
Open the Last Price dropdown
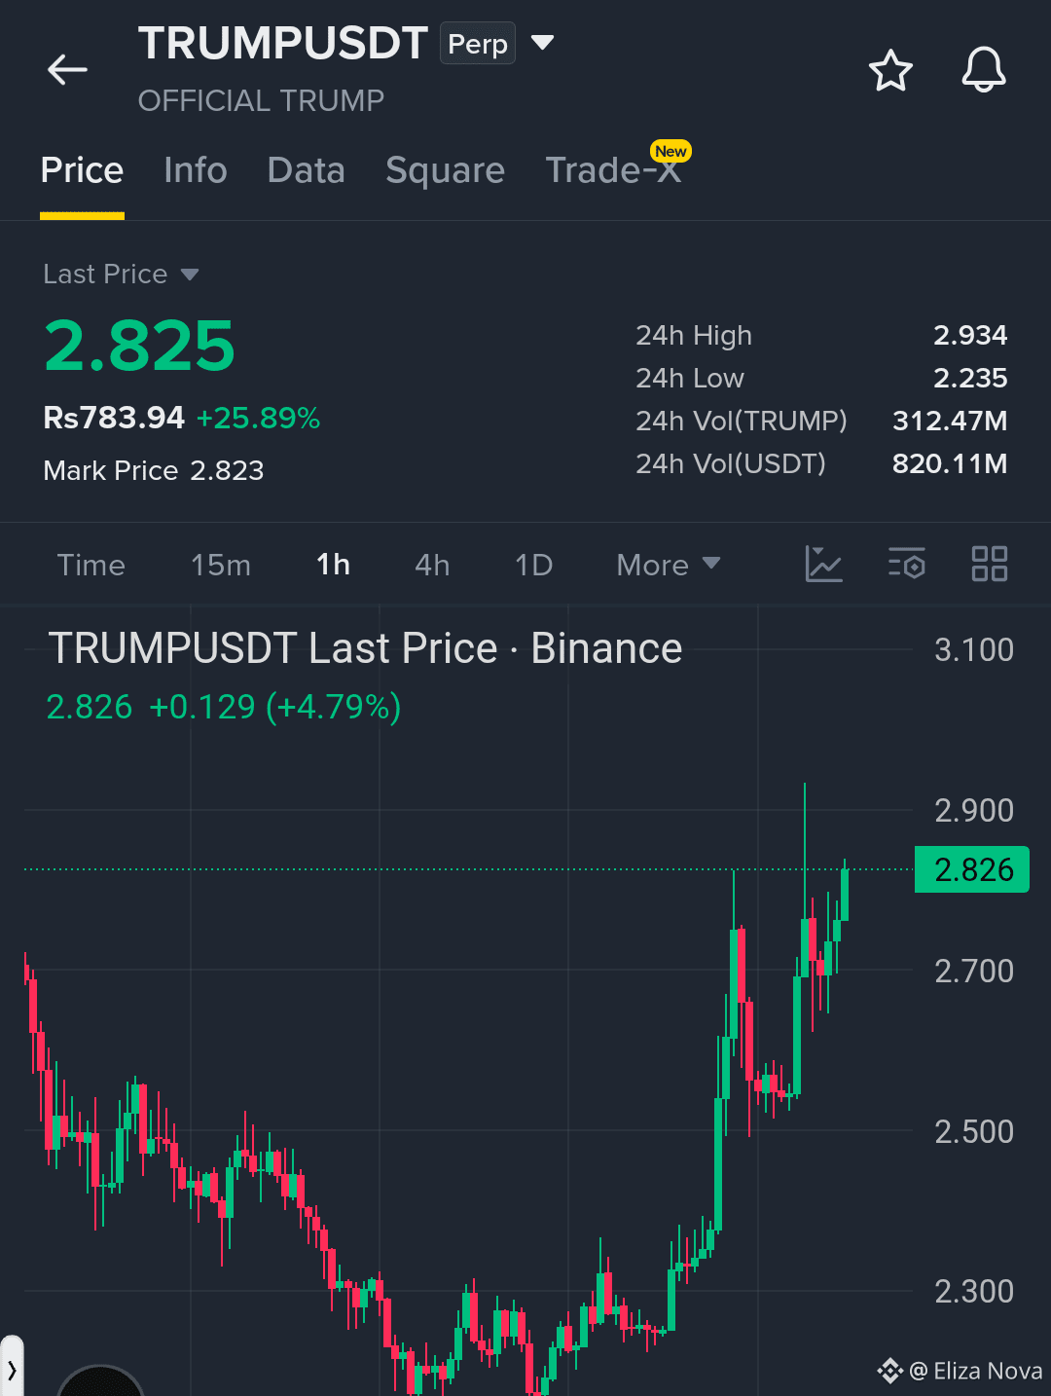click(x=122, y=275)
